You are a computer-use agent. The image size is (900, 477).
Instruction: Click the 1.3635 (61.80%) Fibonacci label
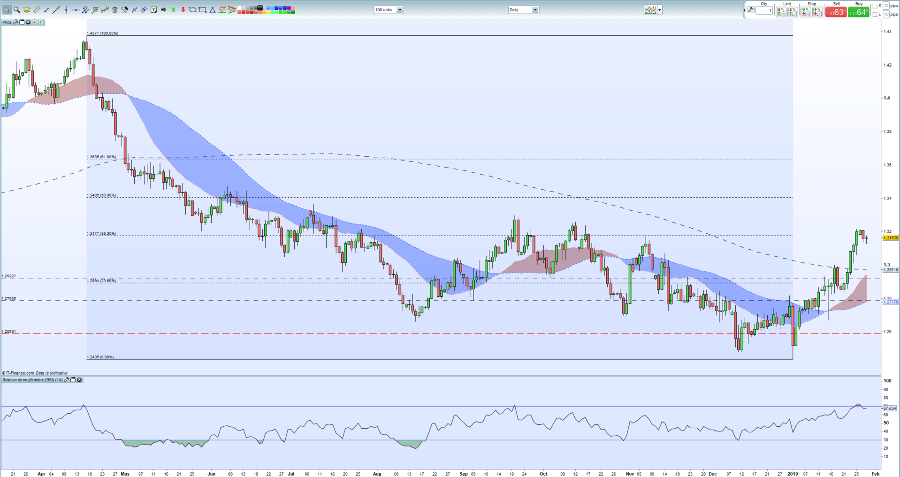101,157
